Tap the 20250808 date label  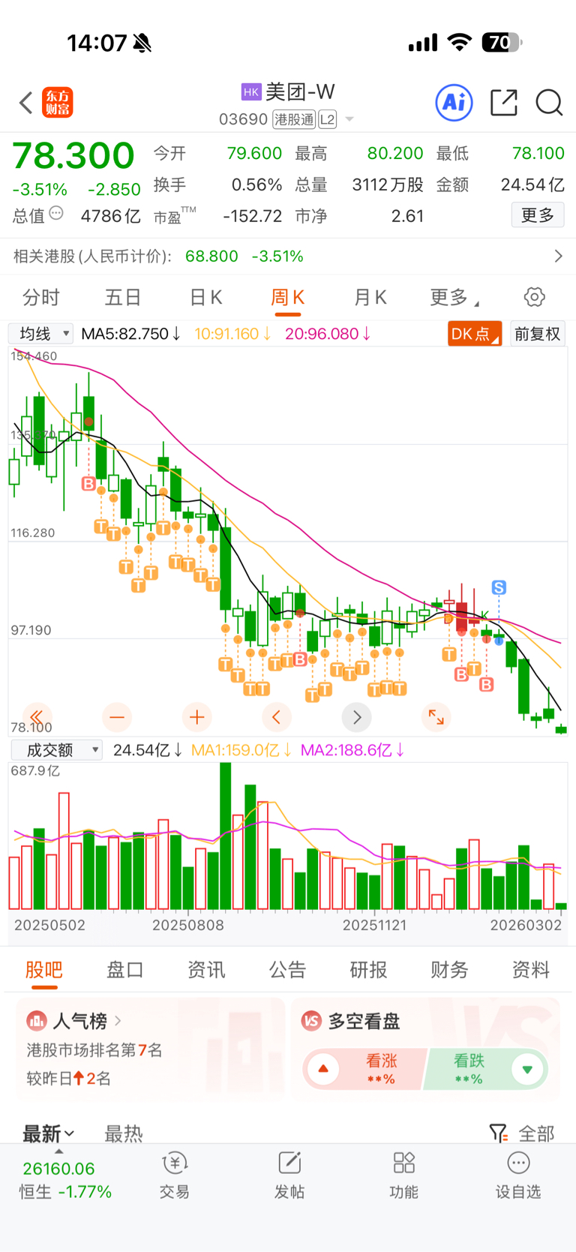point(188,925)
